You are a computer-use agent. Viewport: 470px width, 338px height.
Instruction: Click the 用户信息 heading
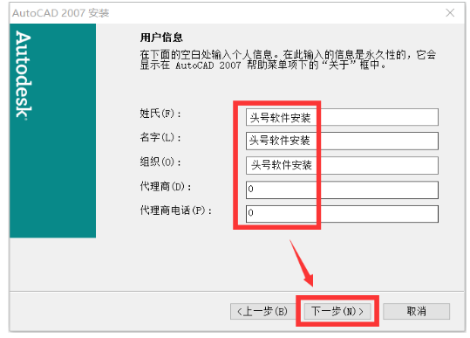[x=161, y=38]
